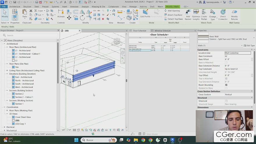Enable the Structural checkbox
The height and width of the screenshot is (144, 256).
click(x=226, y=101)
